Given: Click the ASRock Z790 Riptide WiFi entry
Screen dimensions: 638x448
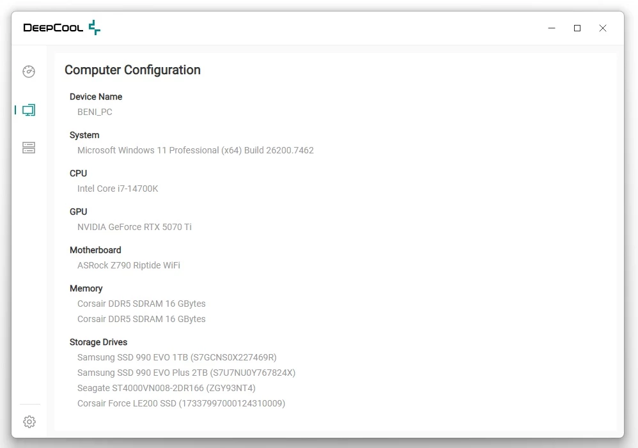Looking at the screenshot, I should 128,265.
